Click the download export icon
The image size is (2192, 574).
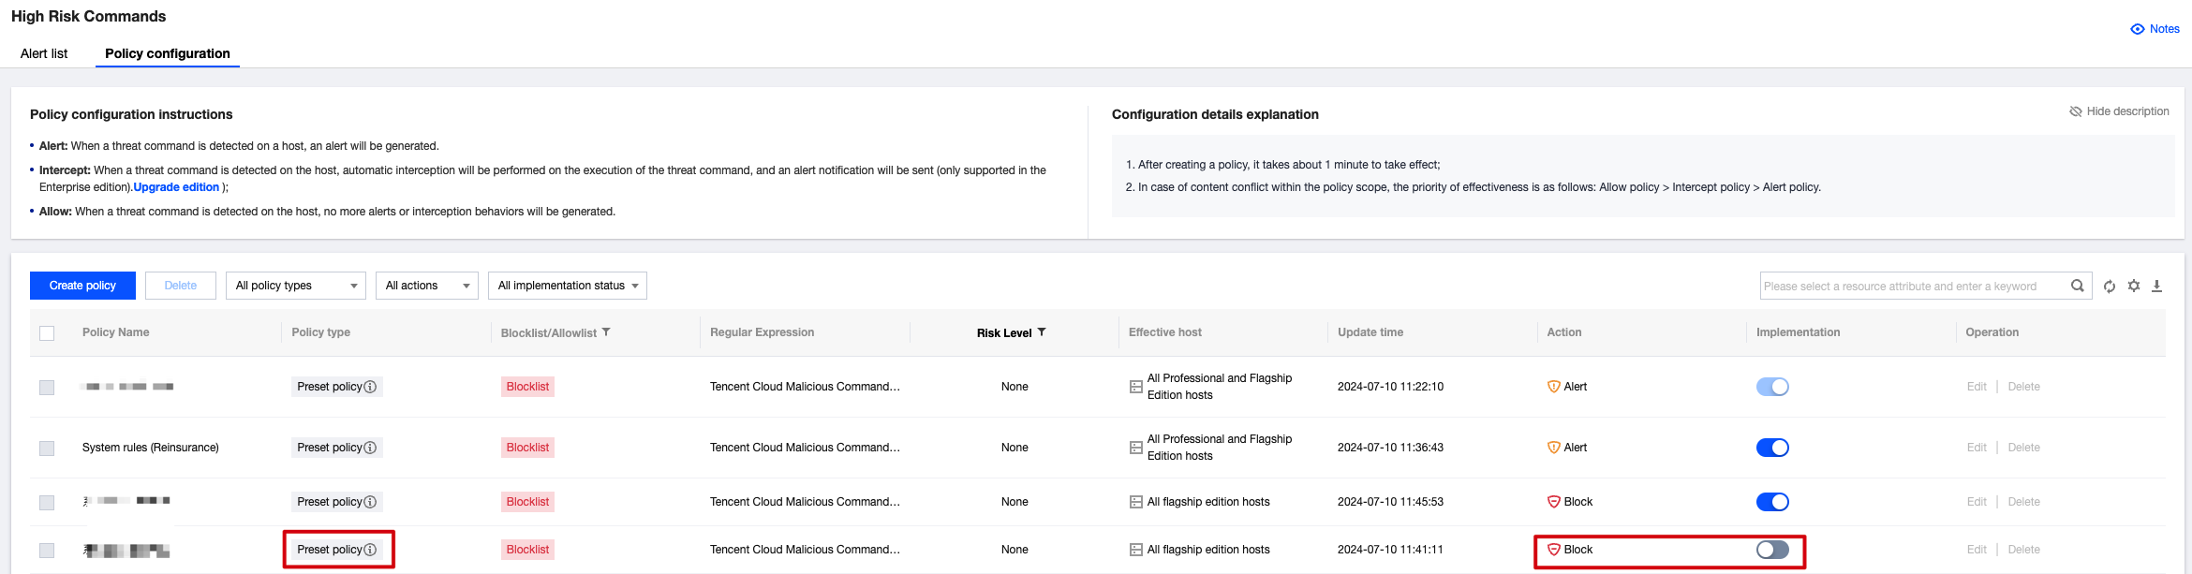pyautogui.click(x=2156, y=287)
